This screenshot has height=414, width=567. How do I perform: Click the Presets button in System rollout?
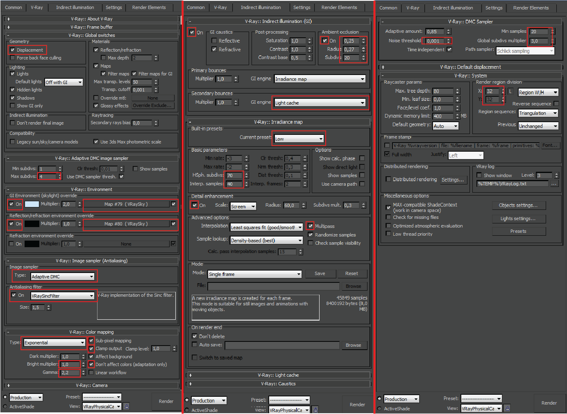coord(518,231)
